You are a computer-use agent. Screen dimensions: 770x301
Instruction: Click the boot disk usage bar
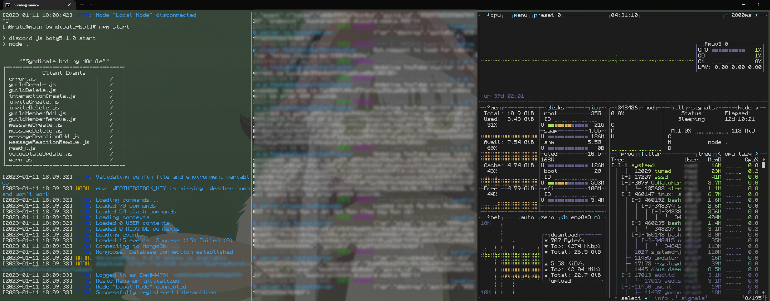click(568, 183)
